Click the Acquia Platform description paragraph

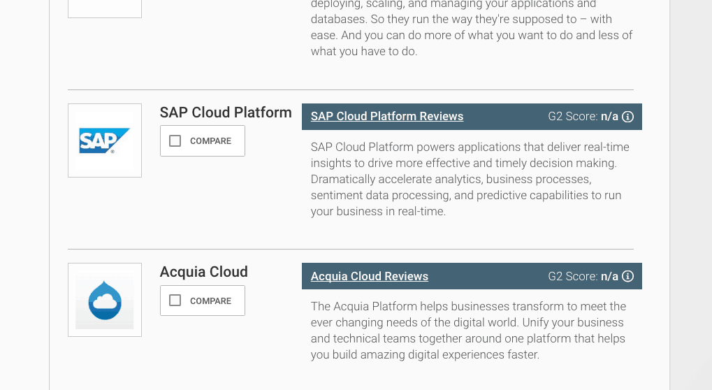[469, 330]
